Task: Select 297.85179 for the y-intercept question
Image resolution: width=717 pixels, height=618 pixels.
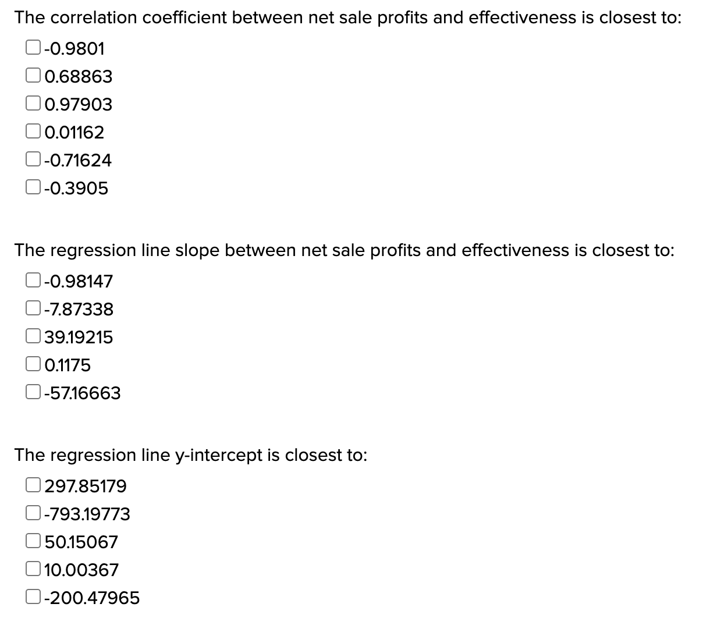Action: (32, 484)
